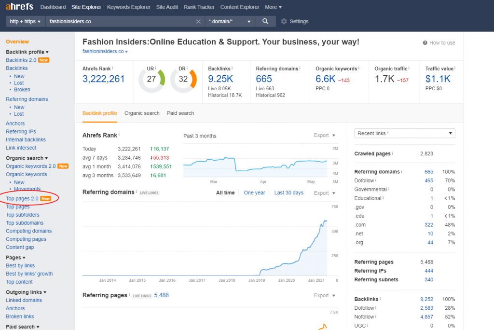Open the *.domain/* mode dropdown
This screenshot has height=330, width=494.
[x=230, y=21]
